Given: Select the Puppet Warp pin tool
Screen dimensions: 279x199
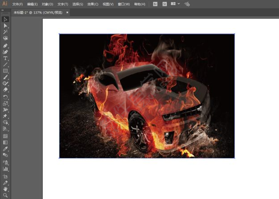Looking at the screenshot, I should [x=5, y=116].
